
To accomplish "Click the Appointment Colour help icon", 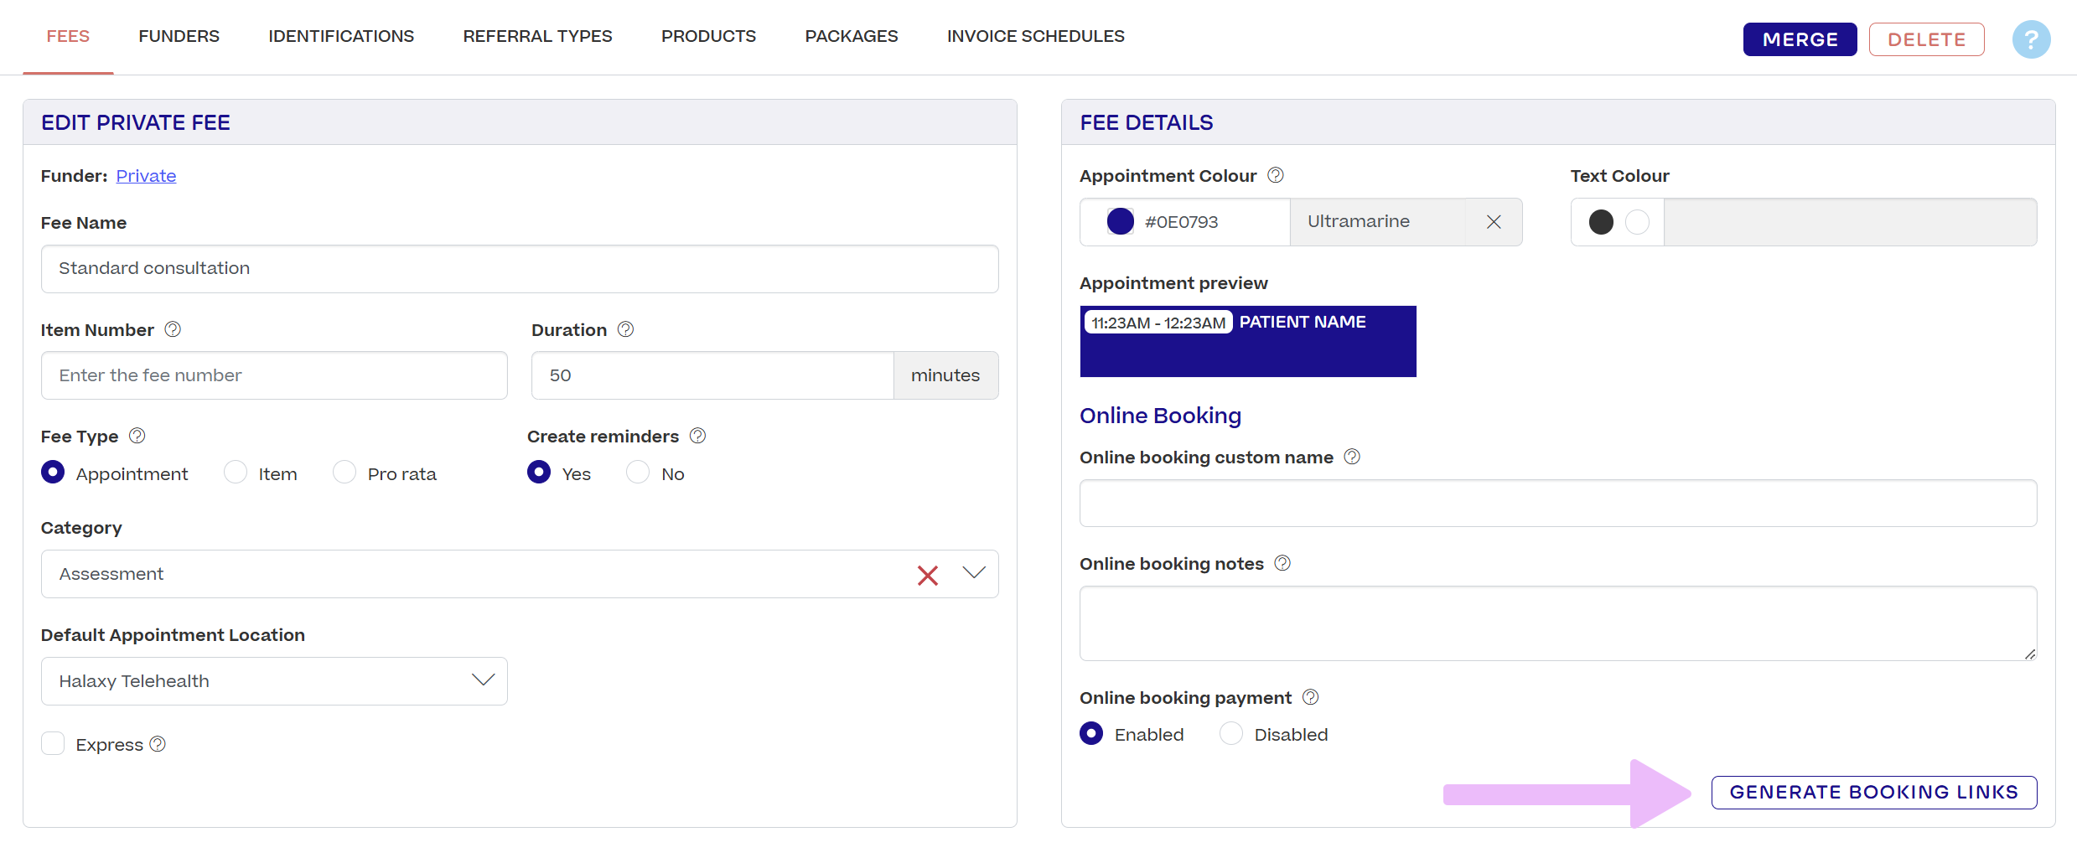I will (x=1276, y=175).
